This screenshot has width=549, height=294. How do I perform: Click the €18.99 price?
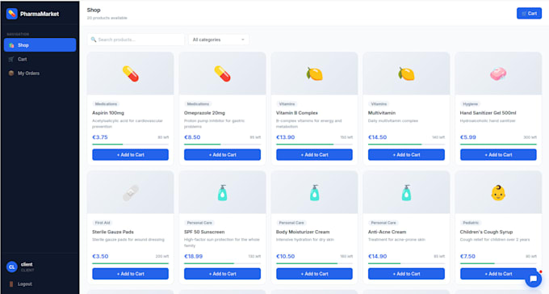[x=193, y=257]
